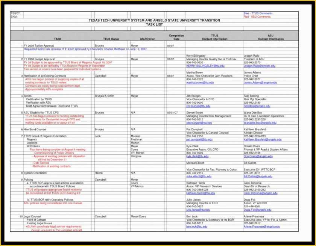Click the TTUS Contact Information header
316x246 pixels.
point(215,37)
